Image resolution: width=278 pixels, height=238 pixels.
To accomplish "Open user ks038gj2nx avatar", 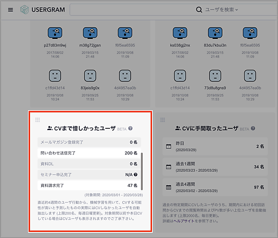I will point(180,32).
